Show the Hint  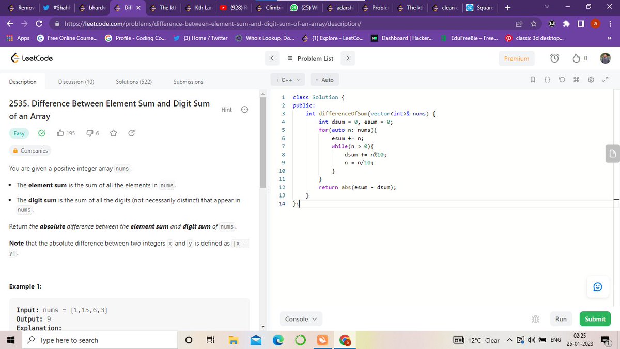226,110
